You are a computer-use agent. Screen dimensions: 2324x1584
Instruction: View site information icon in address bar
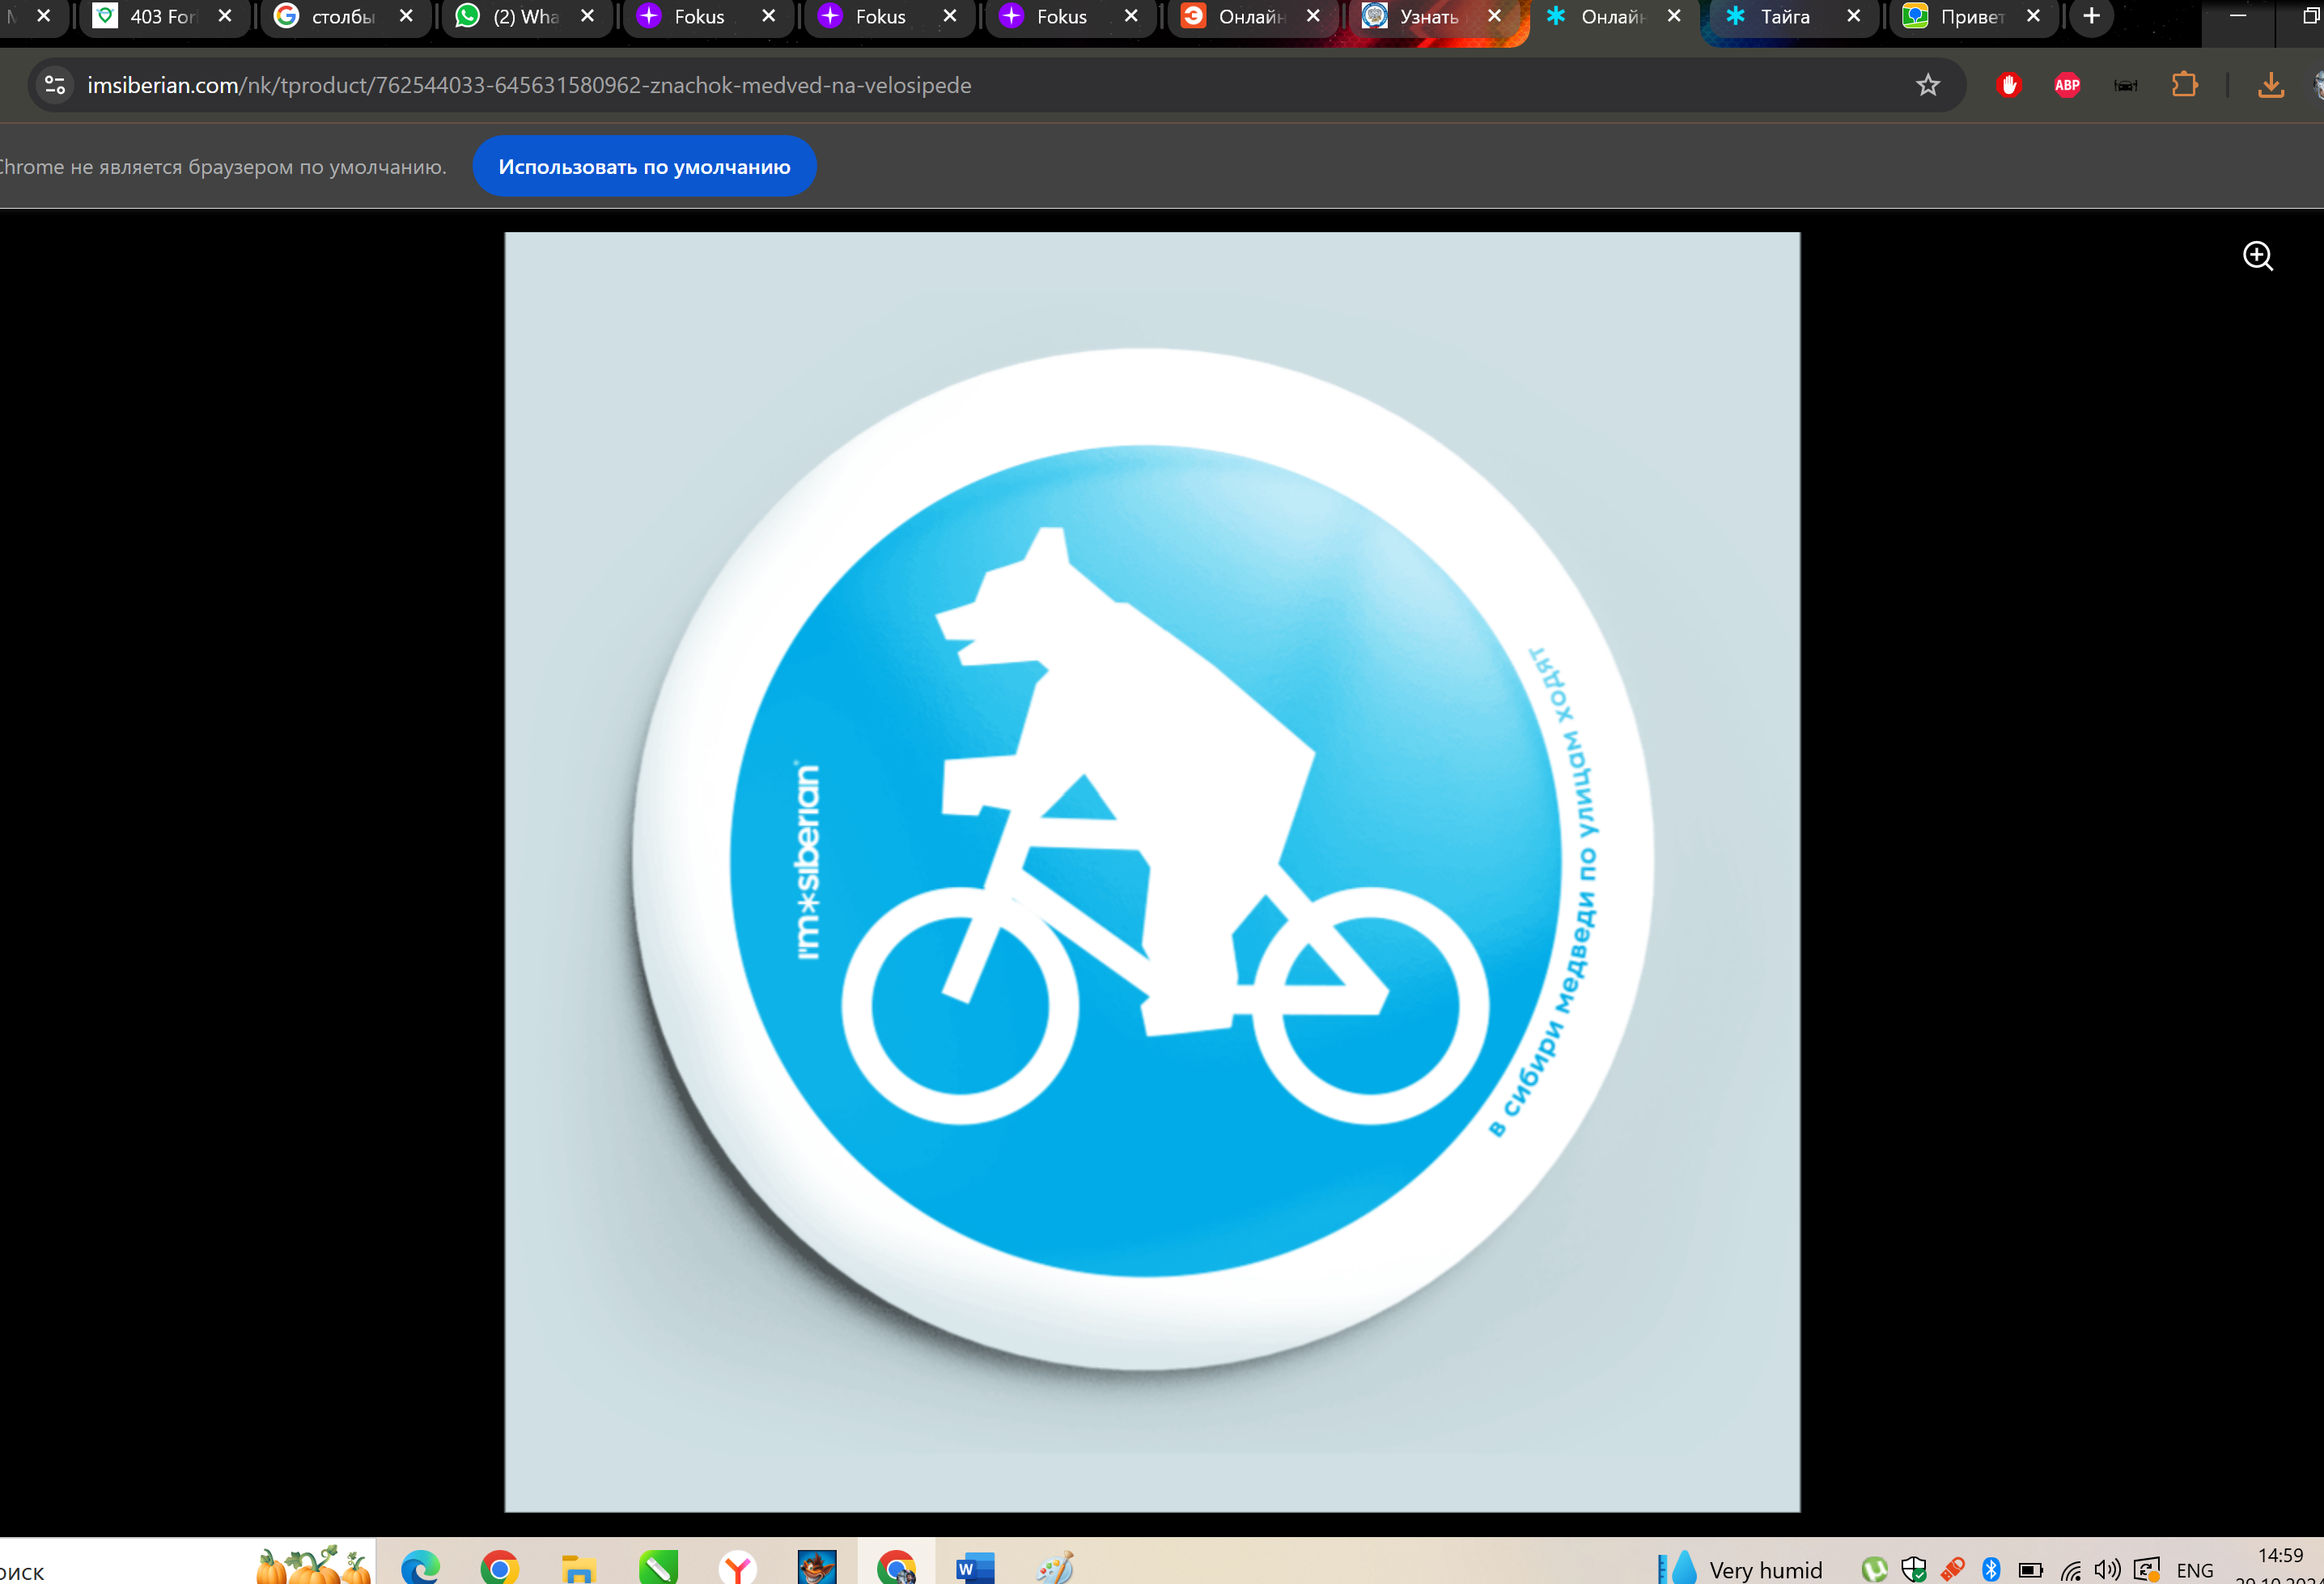pyautogui.click(x=55, y=85)
